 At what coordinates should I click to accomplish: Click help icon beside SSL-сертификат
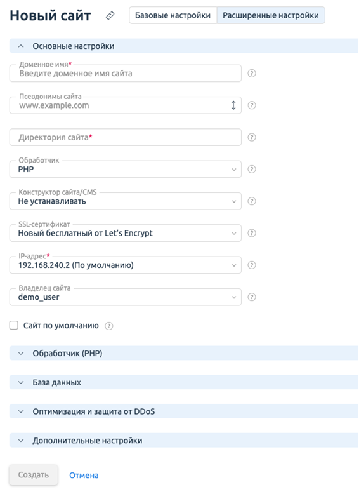click(251, 233)
